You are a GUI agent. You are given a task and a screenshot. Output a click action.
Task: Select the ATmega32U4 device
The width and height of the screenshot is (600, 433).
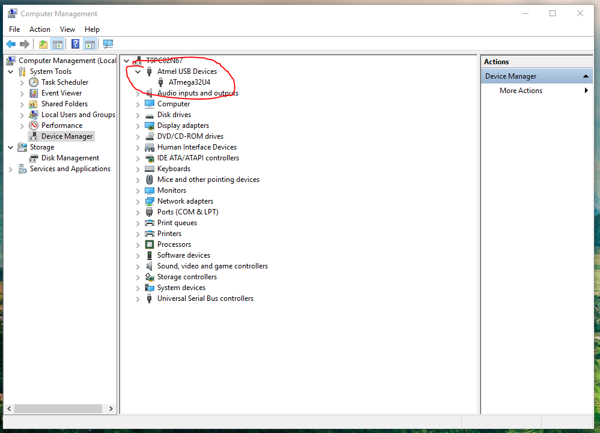[x=189, y=82]
